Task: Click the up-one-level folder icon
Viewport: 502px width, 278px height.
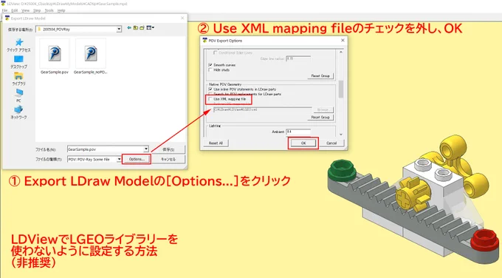Action: click(136, 28)
